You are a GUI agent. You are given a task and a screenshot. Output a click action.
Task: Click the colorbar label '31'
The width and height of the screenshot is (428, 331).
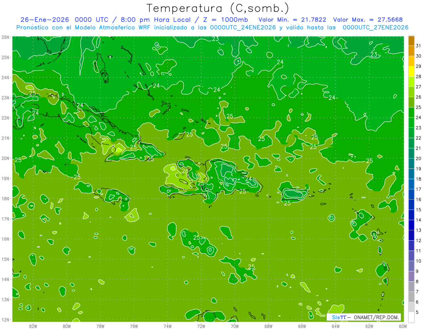(x=418, y=46)
